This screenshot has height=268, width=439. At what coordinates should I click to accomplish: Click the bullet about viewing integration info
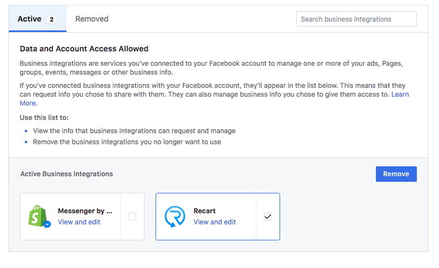click(134, 131)
